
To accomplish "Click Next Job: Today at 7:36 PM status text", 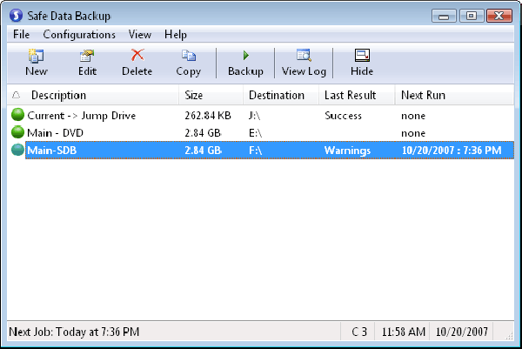I will [74, 332].
